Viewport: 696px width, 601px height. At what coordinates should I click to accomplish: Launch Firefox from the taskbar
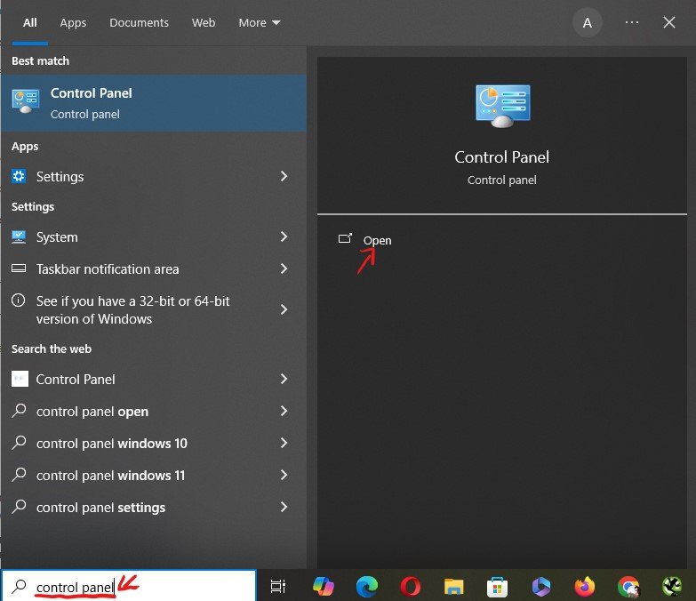pyautogui.click(x=584, y=586)
